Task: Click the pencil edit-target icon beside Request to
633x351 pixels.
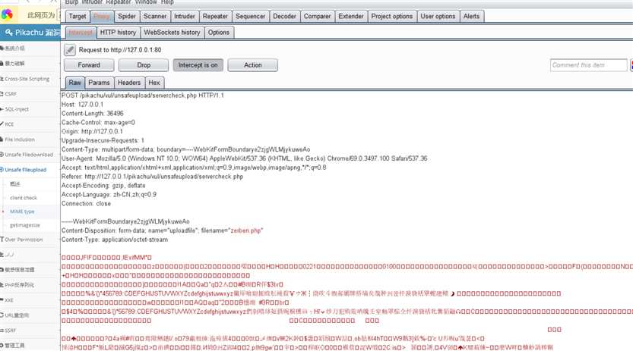Action: tap(70, 49)
